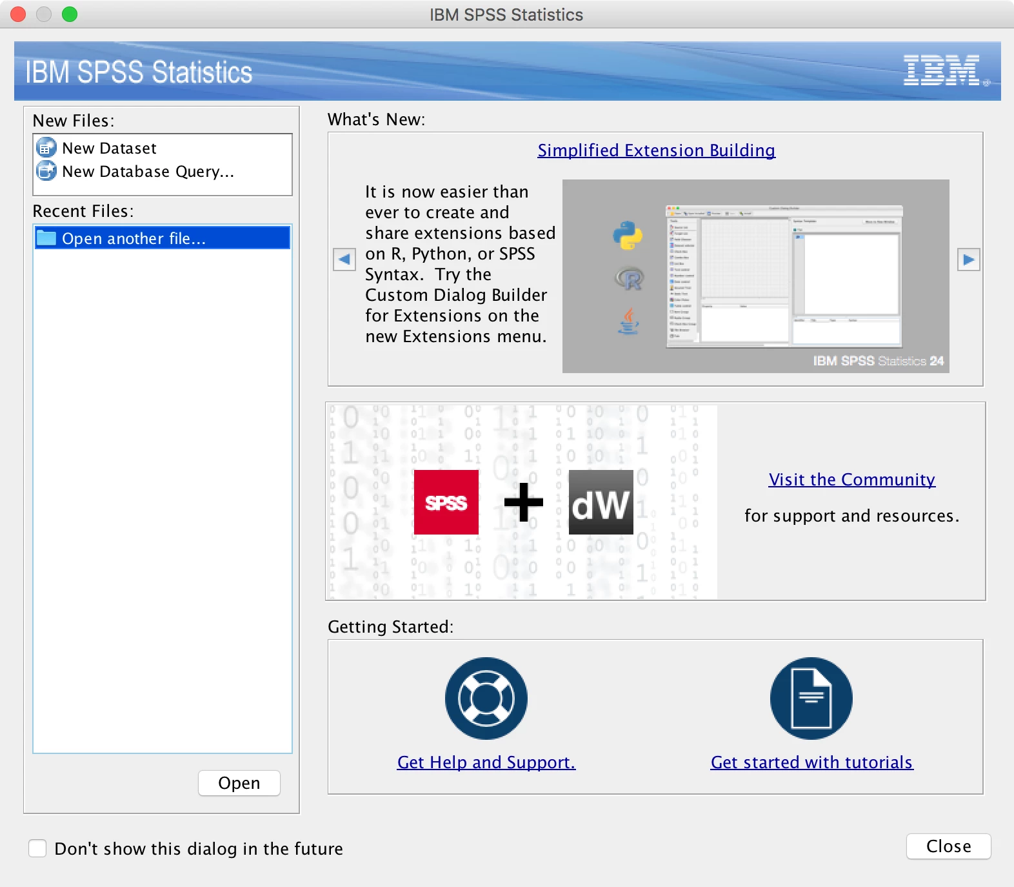This screenshot has height=887, width=1014.
Task: Click the green zoom window button
Action: click(70, 14)
